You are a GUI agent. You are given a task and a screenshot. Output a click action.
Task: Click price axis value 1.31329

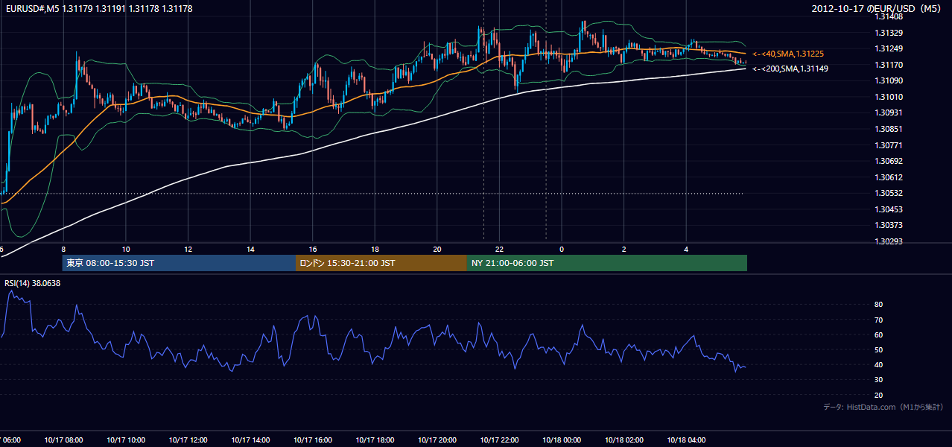(x=889, y=33)
